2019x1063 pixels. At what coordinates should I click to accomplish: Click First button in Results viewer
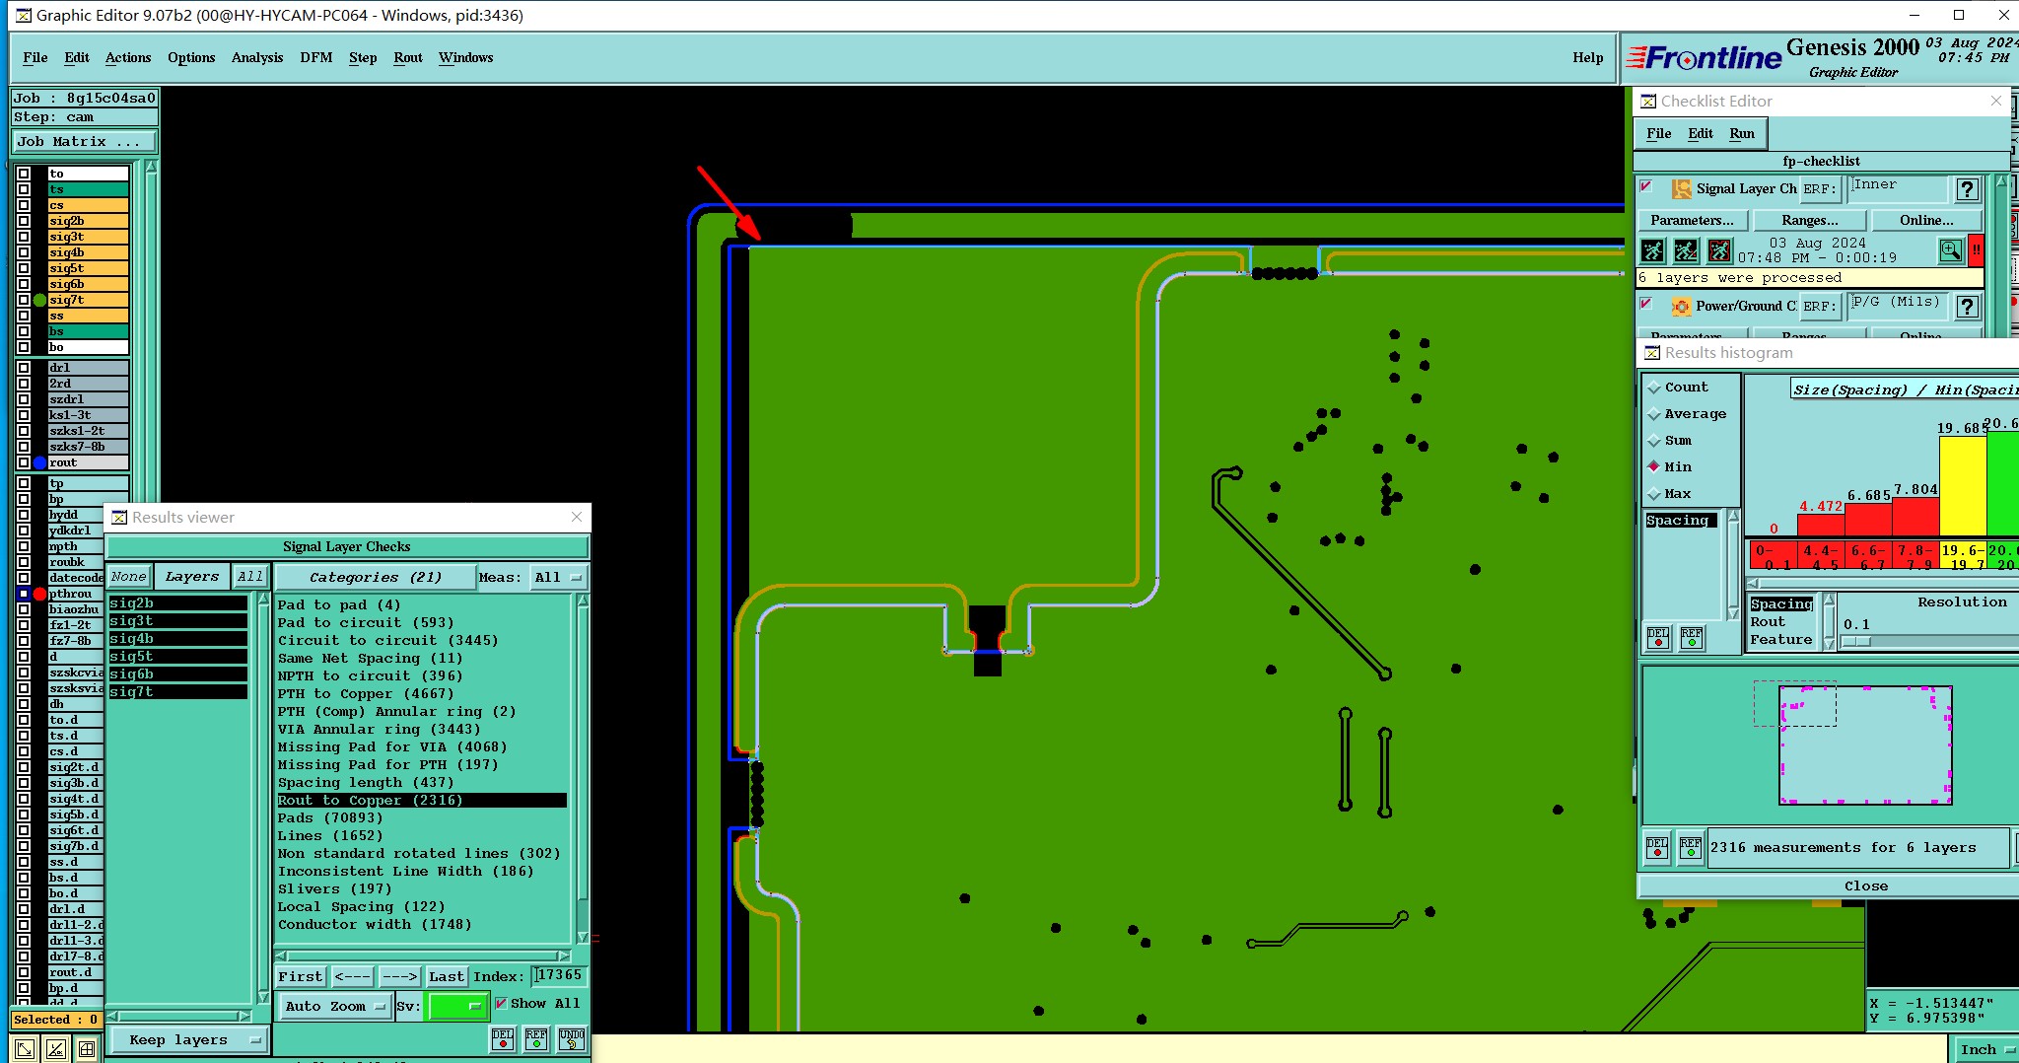(x=300, y=977)
